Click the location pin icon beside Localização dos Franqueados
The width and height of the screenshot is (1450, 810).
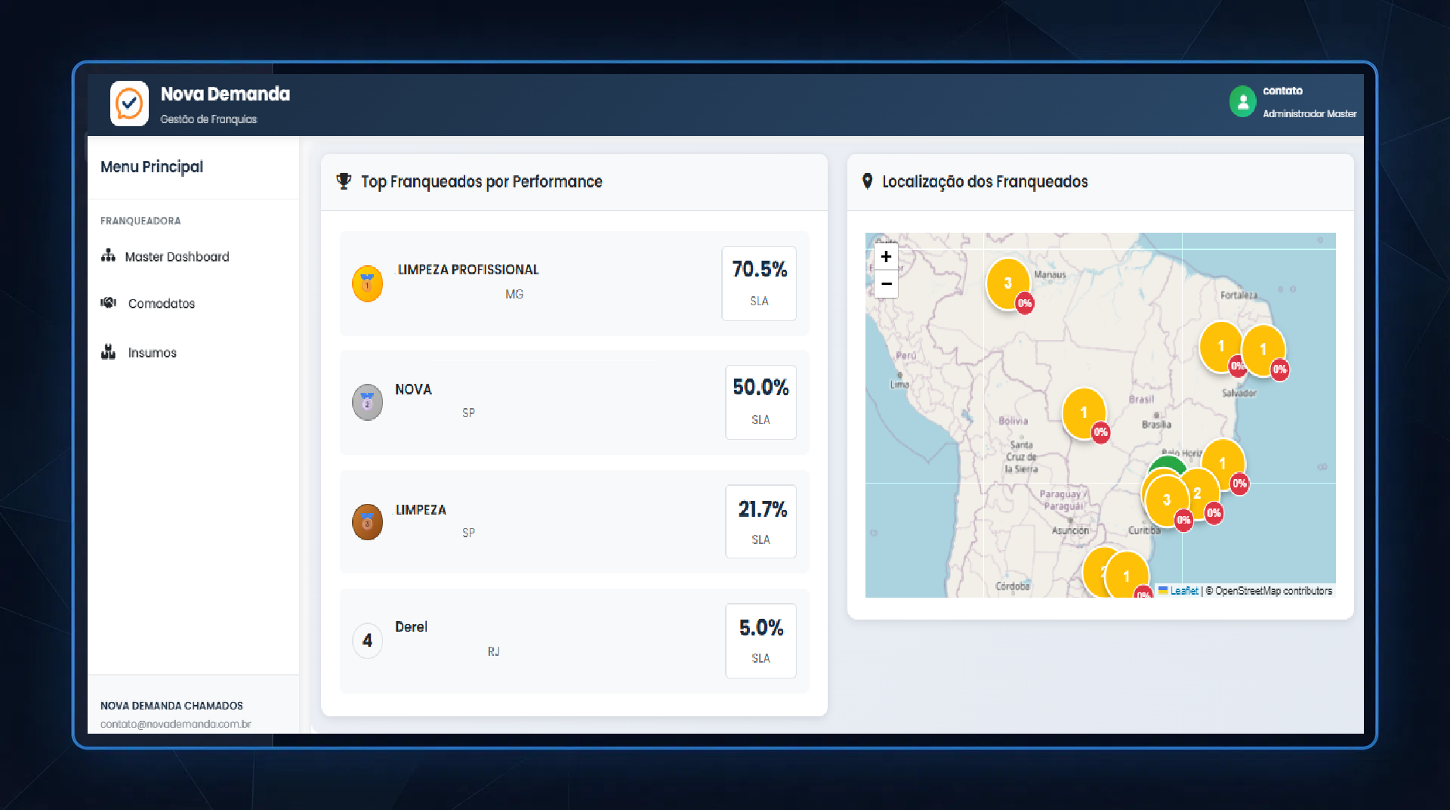coord(867,181)
